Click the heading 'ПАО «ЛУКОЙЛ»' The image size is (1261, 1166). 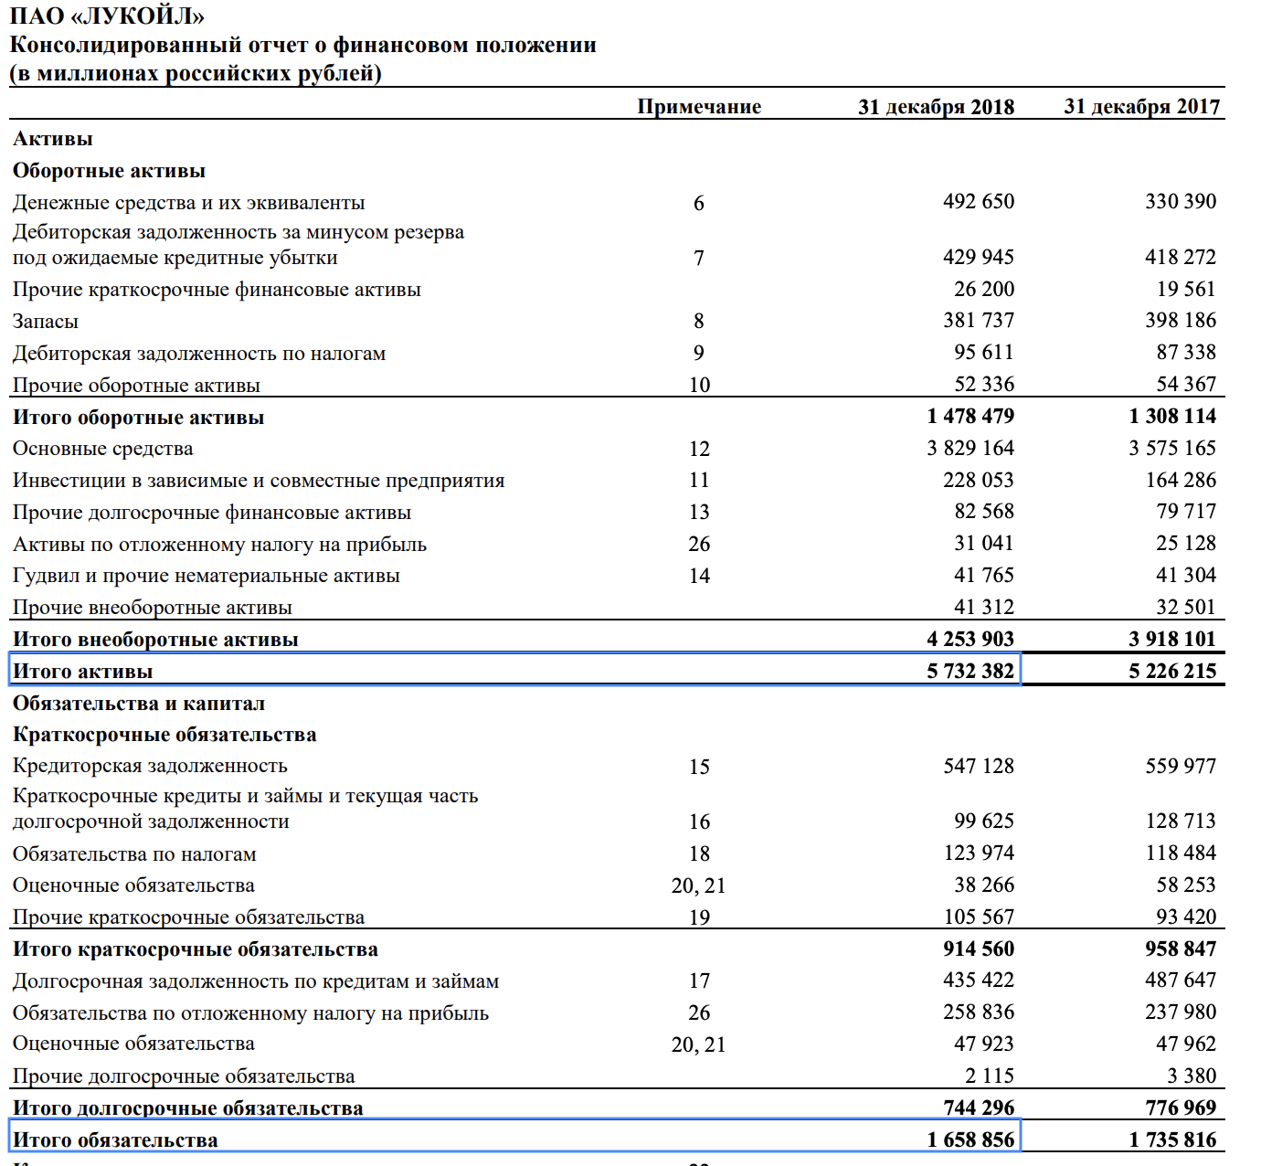(107, 16)
